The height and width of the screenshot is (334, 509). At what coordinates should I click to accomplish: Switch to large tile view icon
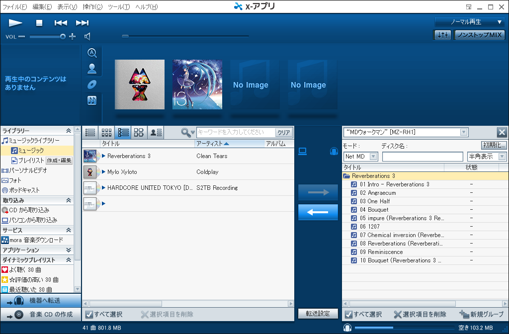(x=139, y=132)
